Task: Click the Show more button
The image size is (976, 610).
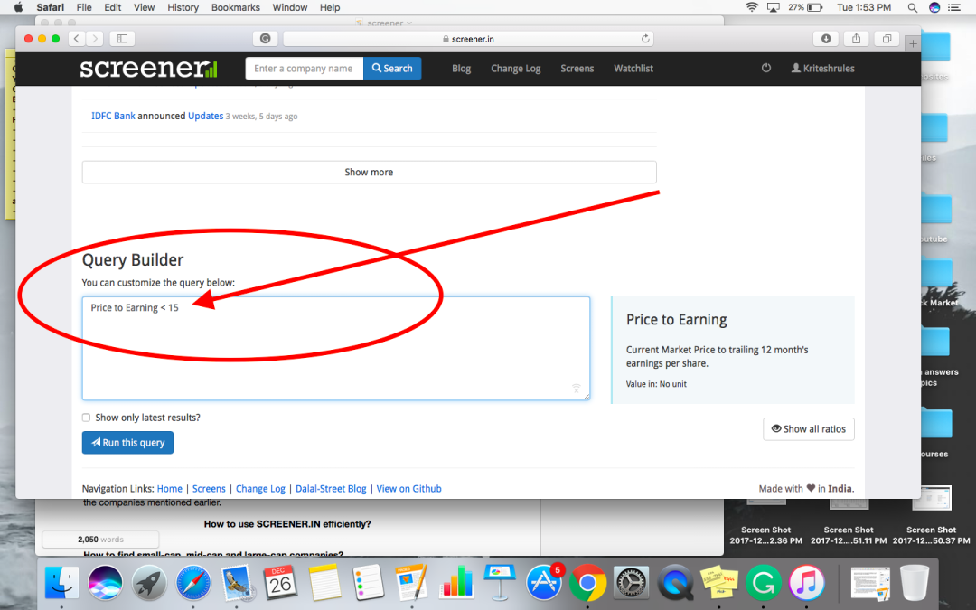Action: coord(369,172)
